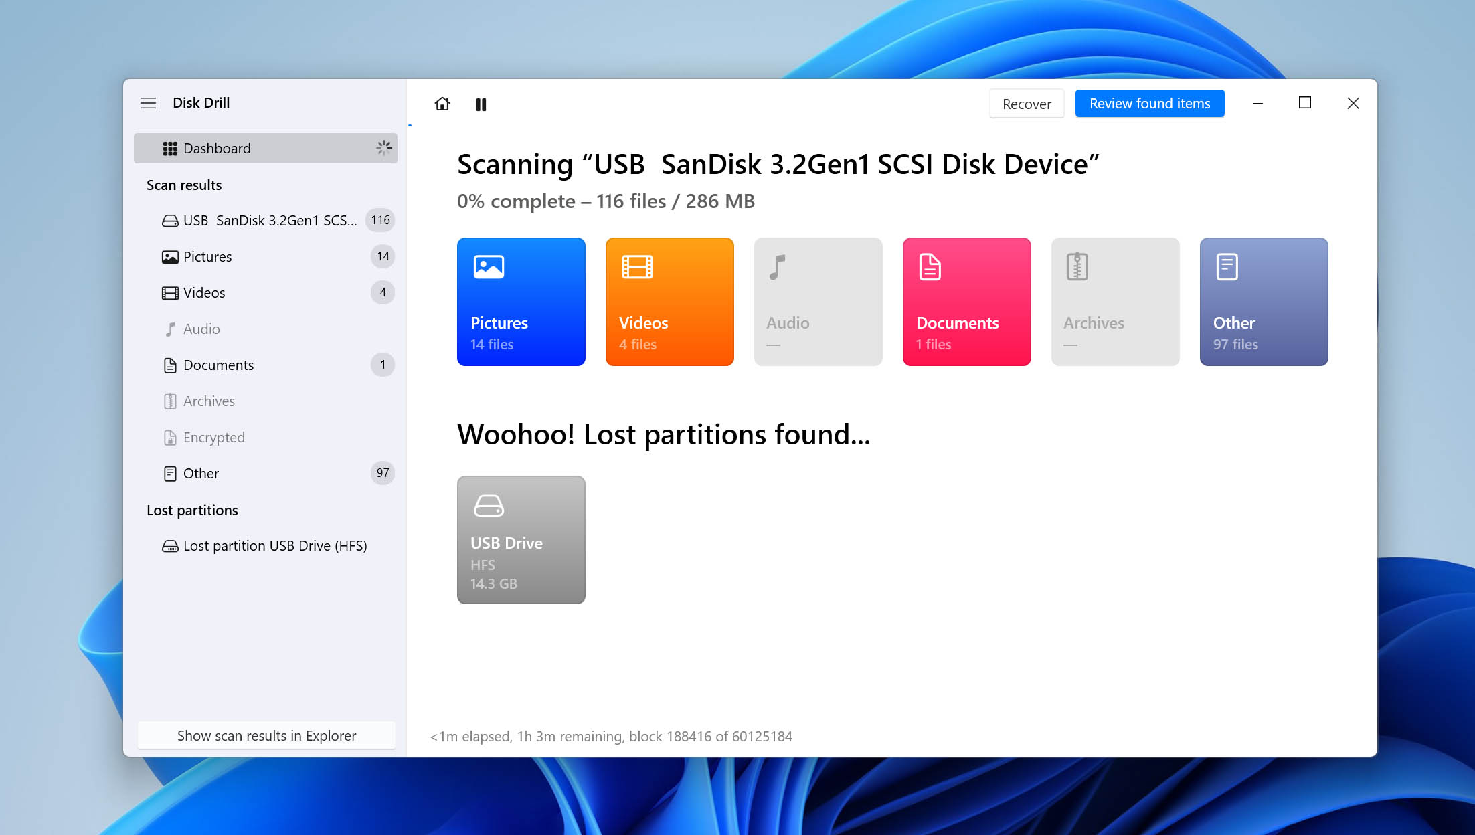Click the Recover button

pyautogui.click(x=1027, y=104)
